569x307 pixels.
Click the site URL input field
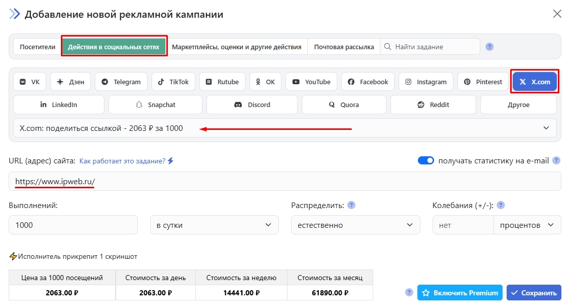[284, 181]
